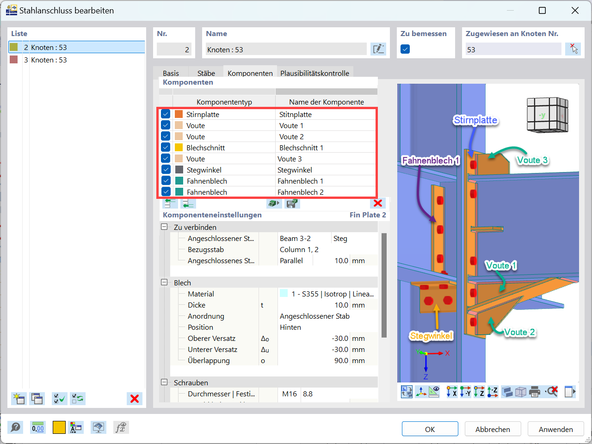The height and width of the screenshot is (444, 592).
Task: Uncheck the Zu bemessen checkbox
Action: click(405, 49)
